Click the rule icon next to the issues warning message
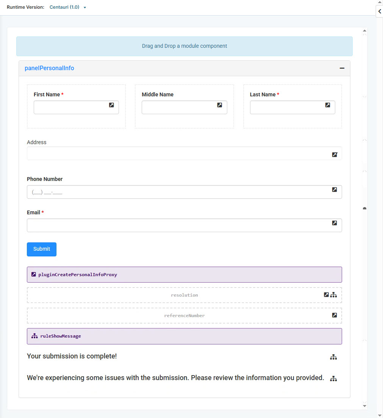 334,378
